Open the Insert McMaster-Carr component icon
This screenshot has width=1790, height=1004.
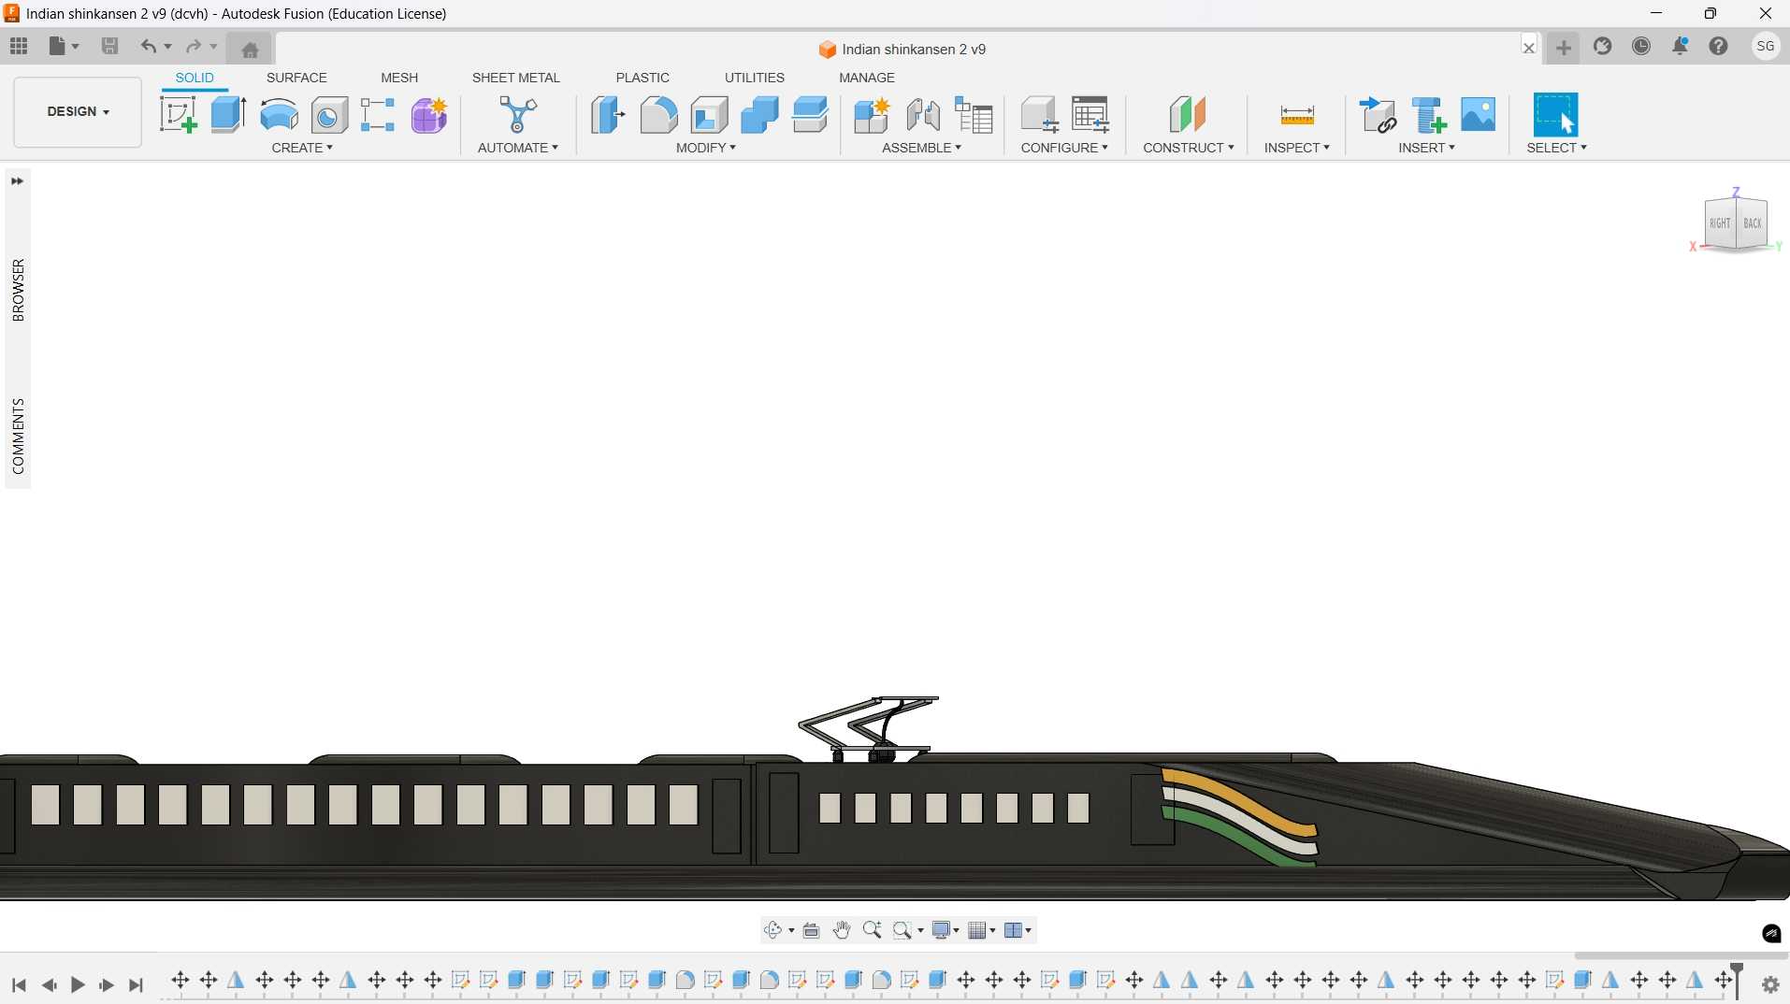pyautogui.click(x=1428, y=115)
